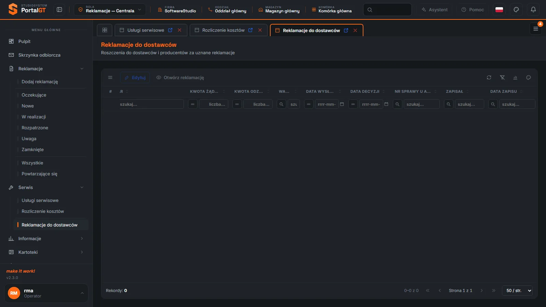This screenshot has width=546, height=307.
Task: Open the theme palette icon in header
Action: coord(516,10)
